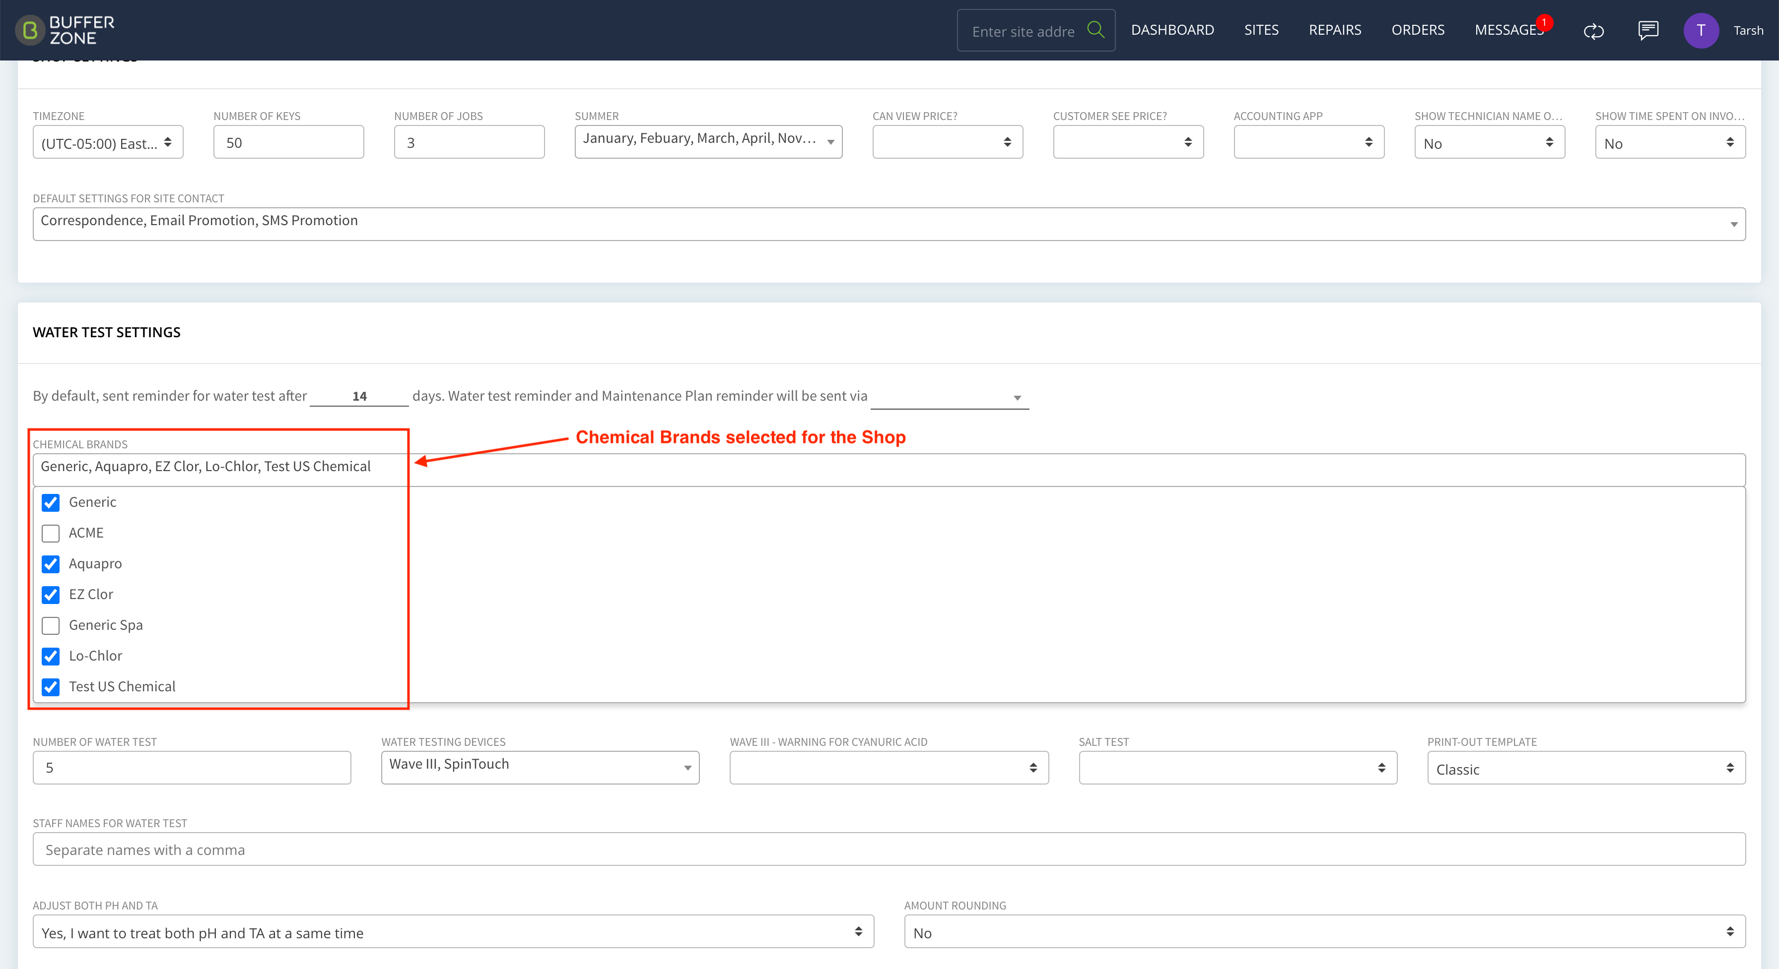This screenshot has width=1779, height=969.
Task: Open Can View Price dropdown
Action: (x=947, y=142)
